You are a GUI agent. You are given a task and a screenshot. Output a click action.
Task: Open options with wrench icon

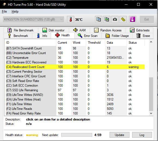[123, 19]
